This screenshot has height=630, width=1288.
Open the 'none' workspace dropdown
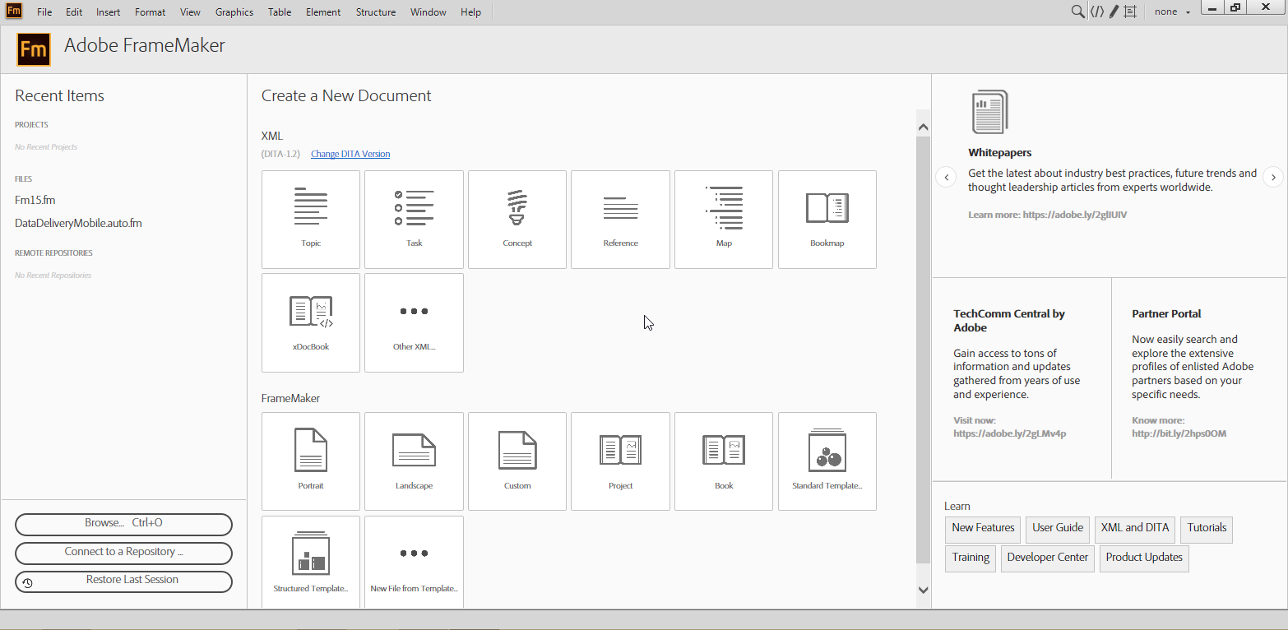point(1172,12)
